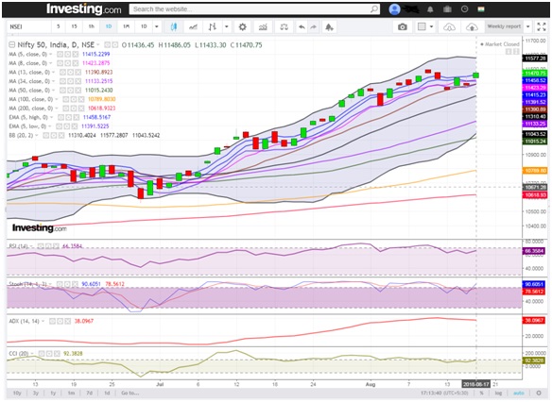The width and height of the screenshot is (552, 402).
Task: Set range to 1y
Action: [x=53, y=393]
